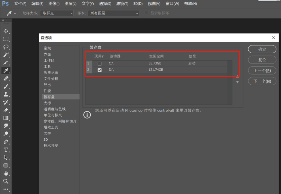
Task: Open the 图层(L) menu
Action: [x=70, y=4]
